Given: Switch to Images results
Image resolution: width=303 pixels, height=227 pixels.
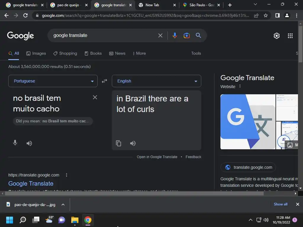Looking at the screenshot, I should point(36,53).
